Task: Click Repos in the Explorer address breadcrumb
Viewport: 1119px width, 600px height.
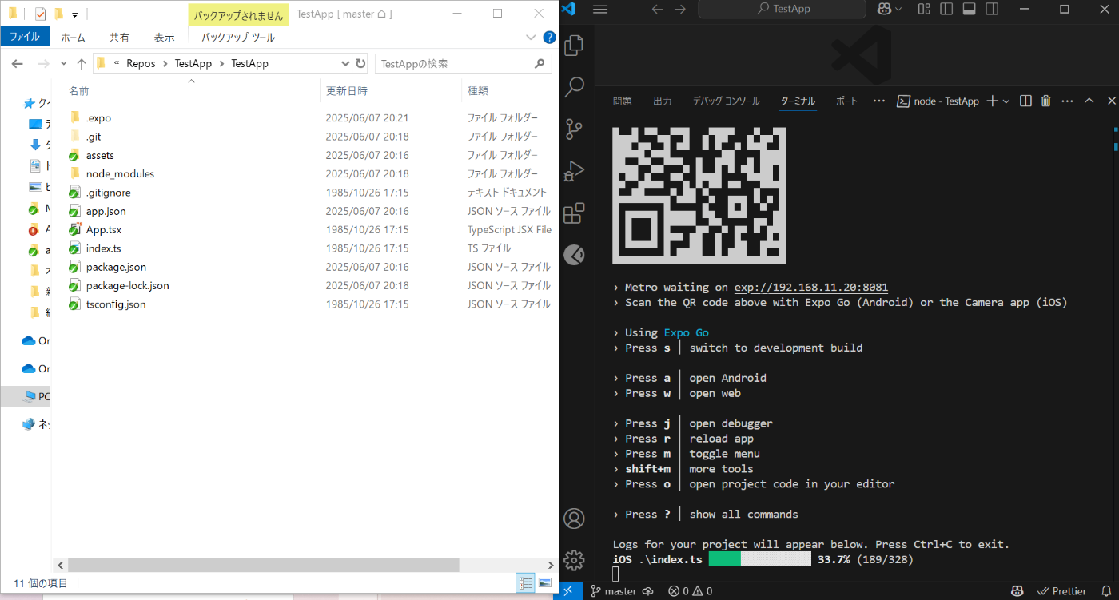Action: tap(141, 63)
